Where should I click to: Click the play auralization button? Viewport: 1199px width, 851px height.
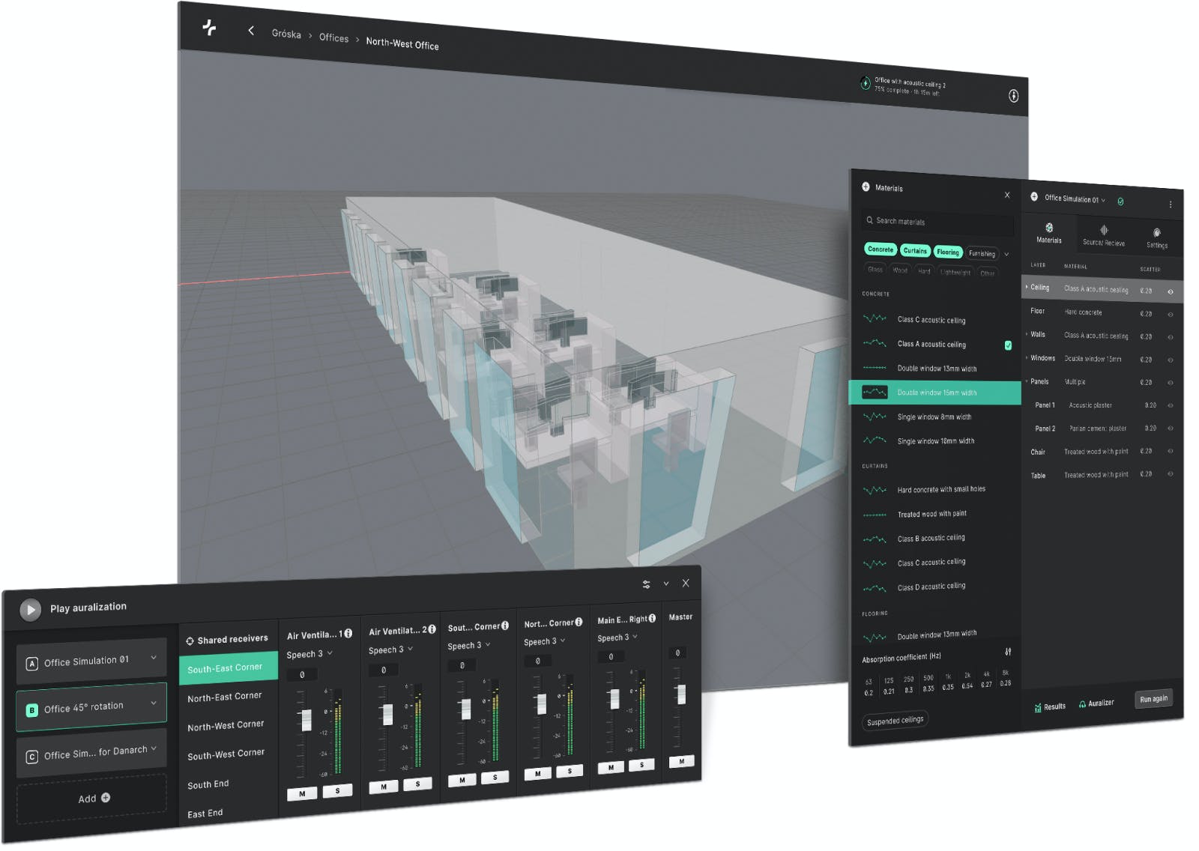31,610
